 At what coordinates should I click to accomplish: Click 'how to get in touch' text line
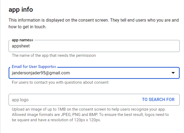pyautogui.click(x=28, y=27)
